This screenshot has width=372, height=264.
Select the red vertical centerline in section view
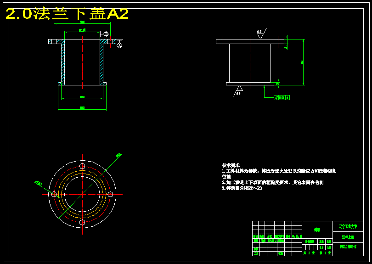point(82,62)
